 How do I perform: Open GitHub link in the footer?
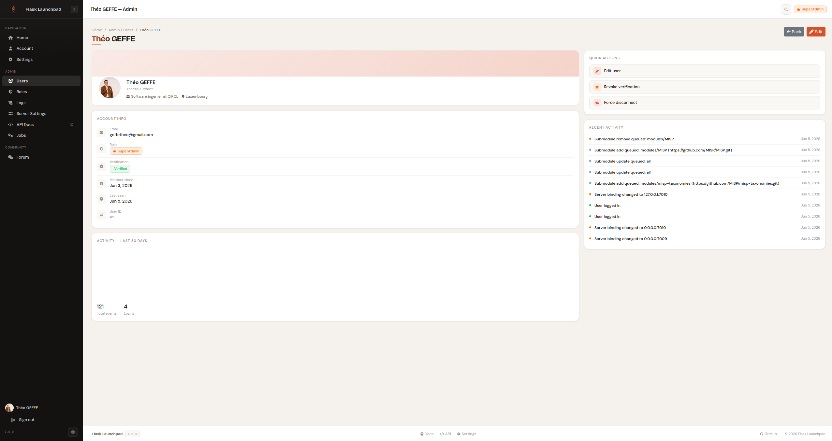[x=768, y=434]
